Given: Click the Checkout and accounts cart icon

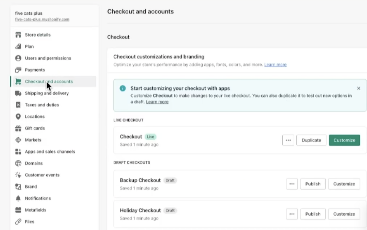Looking at the screenshot, I should 18,81.
